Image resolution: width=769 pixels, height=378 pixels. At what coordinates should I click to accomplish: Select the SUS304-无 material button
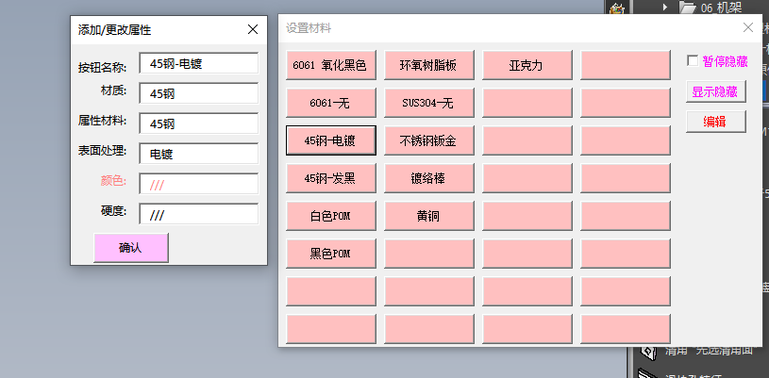pos(429,103)
